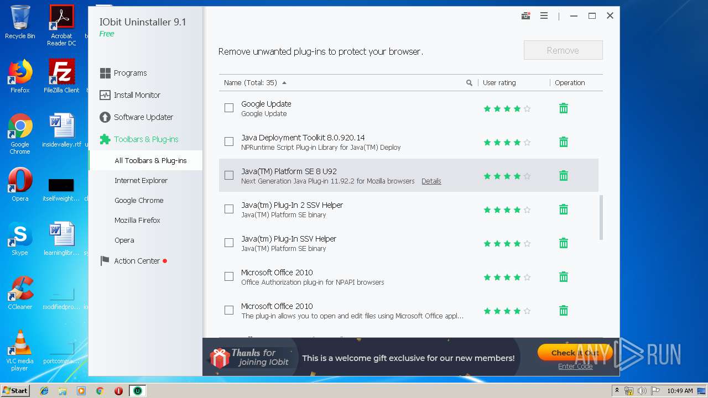Screen dimensions: 708x398
Task: Trash the Office plug-in that opens and edits files
Action: [563, 311]
